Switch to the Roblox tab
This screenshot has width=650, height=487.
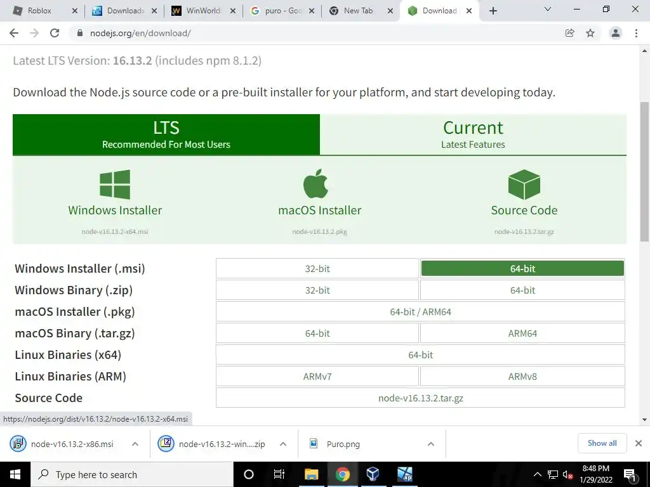[39, 11]
